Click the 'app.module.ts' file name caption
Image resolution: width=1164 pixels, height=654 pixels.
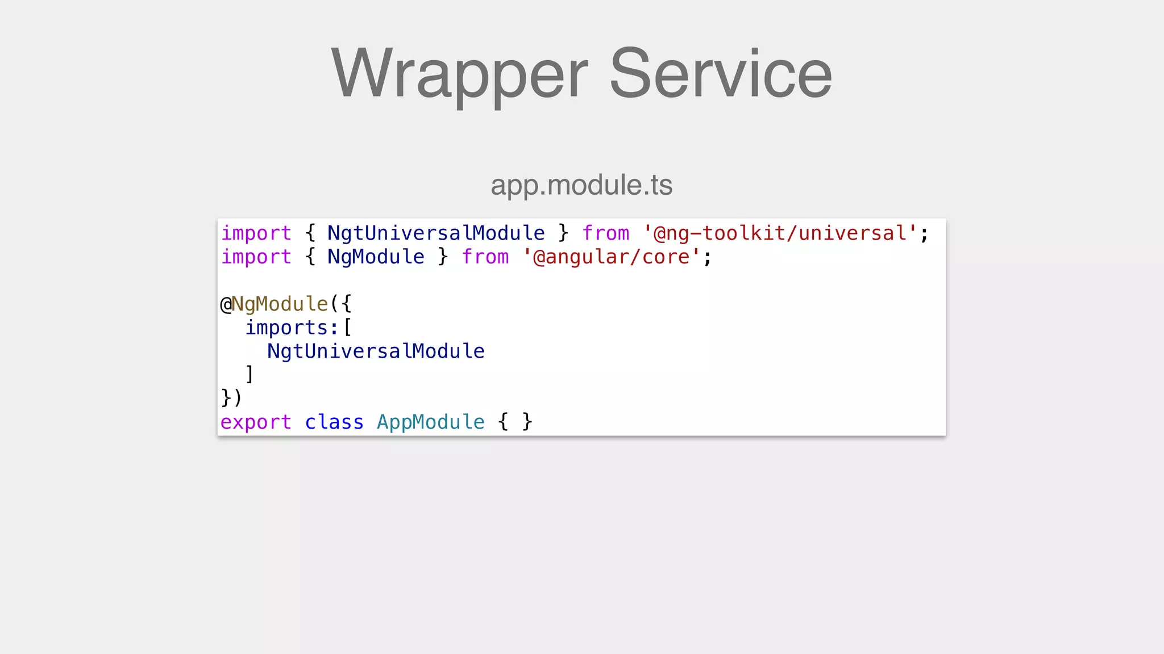[581, 185]
